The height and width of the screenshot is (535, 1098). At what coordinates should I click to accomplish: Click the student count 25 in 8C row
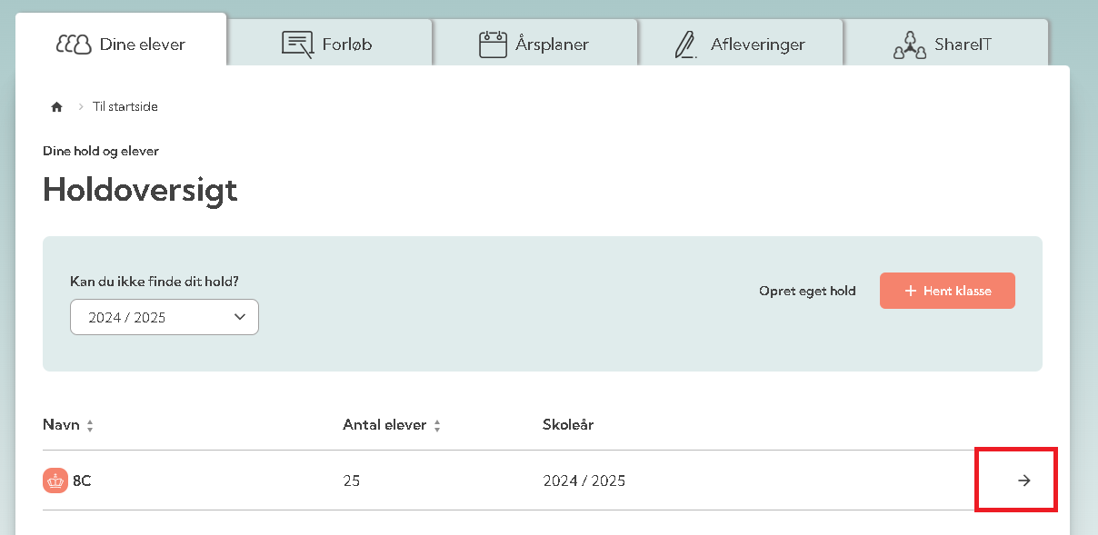(x=351, y=481)
